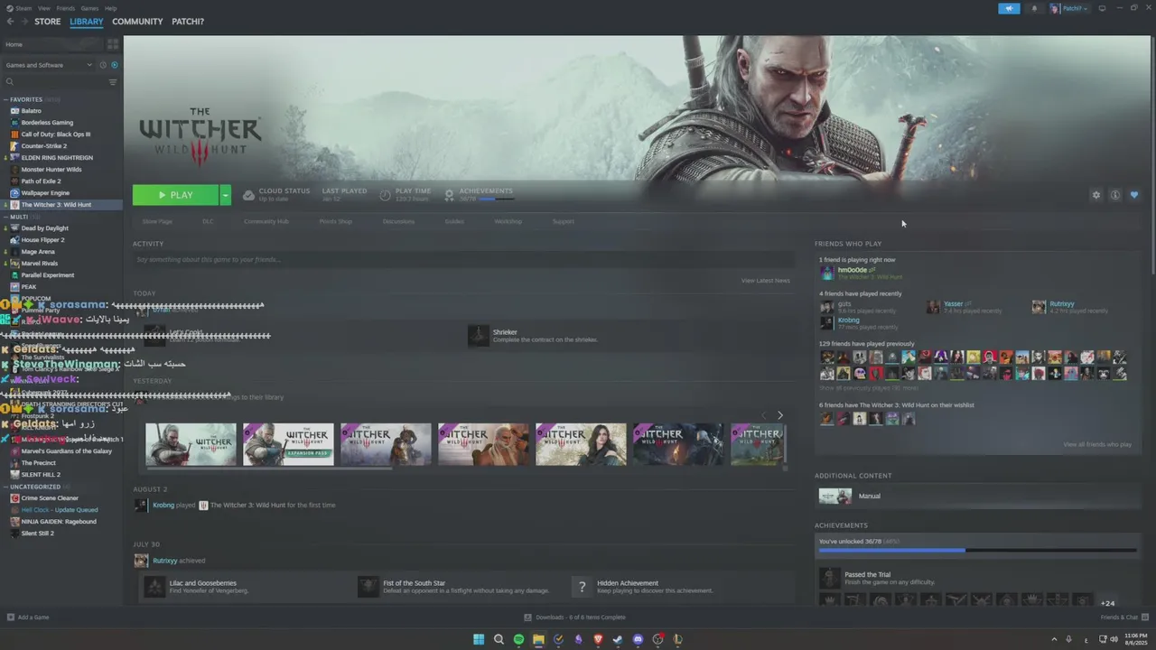This screenshot has width=1156, height=650.
Task: Collapse the FAVORITES category
Action: click(5, 99)
